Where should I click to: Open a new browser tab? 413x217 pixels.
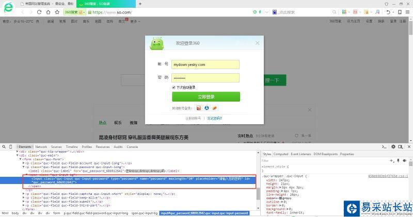140,4
